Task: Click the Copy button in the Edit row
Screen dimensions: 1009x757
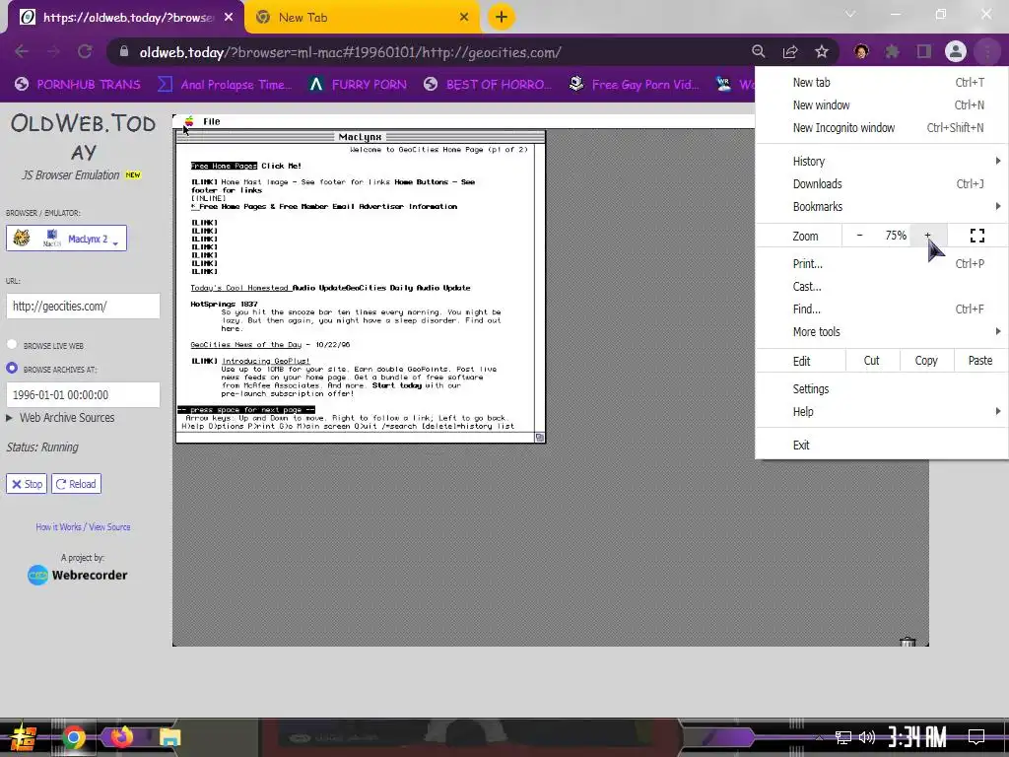Action: coord(926,361)
